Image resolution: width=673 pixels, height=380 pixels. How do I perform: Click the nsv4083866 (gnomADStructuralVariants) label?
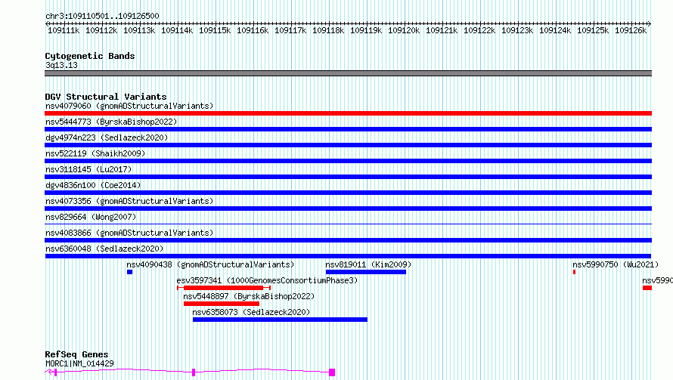click(x=129, y=233)
